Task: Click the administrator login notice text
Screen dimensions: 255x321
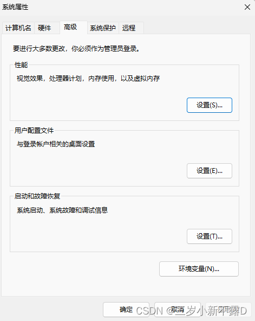Action: [x=76, y=49]
